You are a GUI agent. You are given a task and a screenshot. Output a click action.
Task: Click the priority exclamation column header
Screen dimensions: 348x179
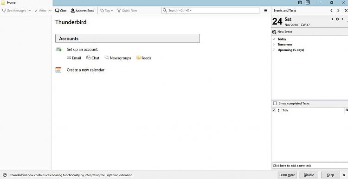279,110
